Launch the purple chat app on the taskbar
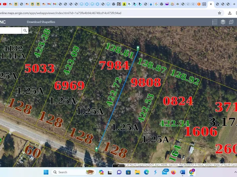 tap(119, 172)
